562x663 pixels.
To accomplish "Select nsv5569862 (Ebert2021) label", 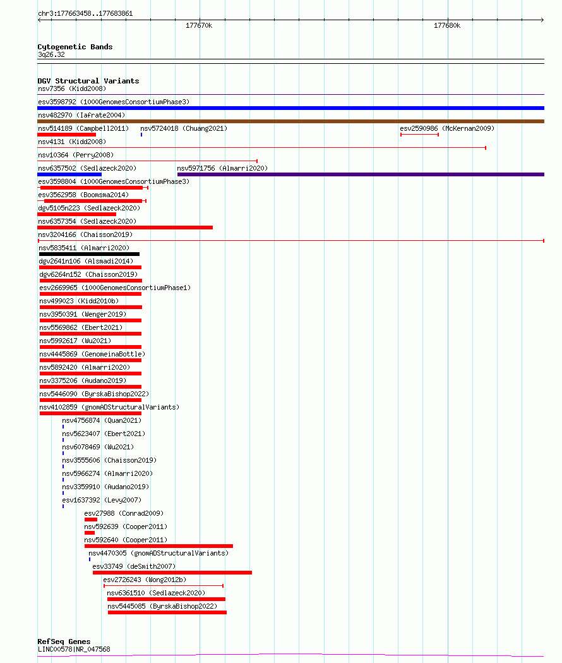I will (81, 327).
